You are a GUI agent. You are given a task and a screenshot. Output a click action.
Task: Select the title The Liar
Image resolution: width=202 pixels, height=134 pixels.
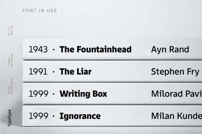75,72
